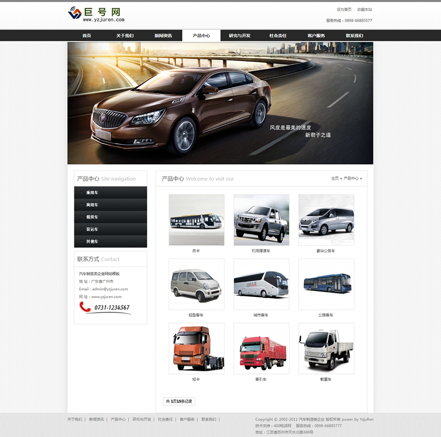Image resolution: width=441 pixels, height=437 pixels.
Task: Choose 载货车 category in the sidebar
Action: (92, 217)
